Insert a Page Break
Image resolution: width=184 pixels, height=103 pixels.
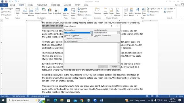[6, 15]
